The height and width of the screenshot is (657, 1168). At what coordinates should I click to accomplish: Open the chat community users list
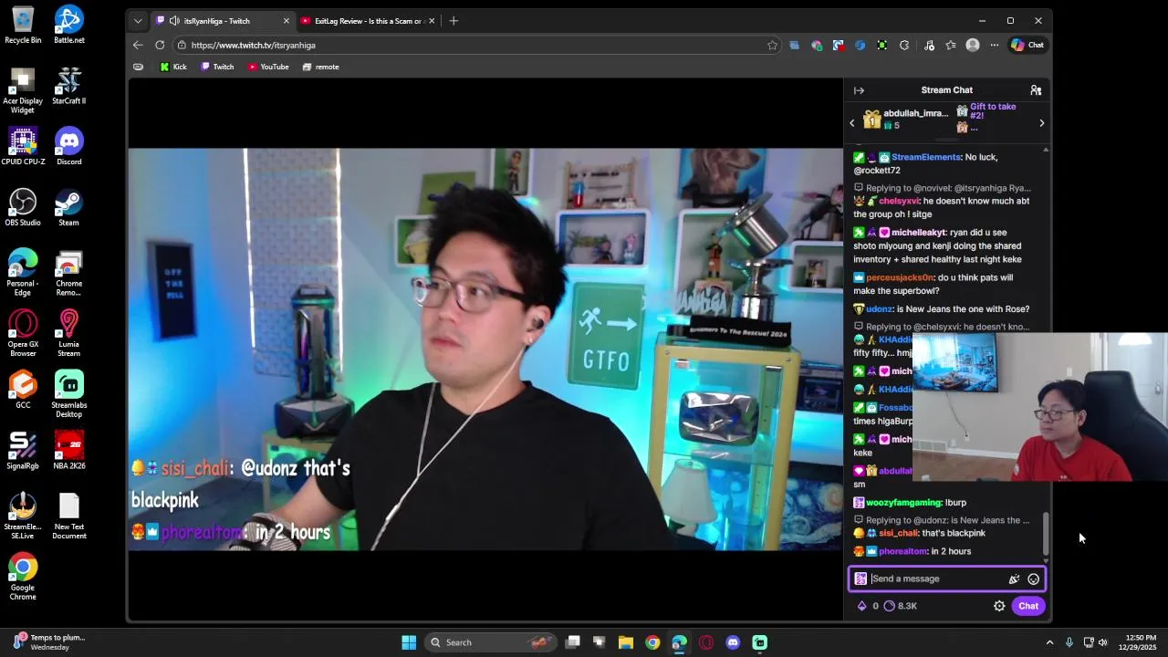(x=1036, y=90)
